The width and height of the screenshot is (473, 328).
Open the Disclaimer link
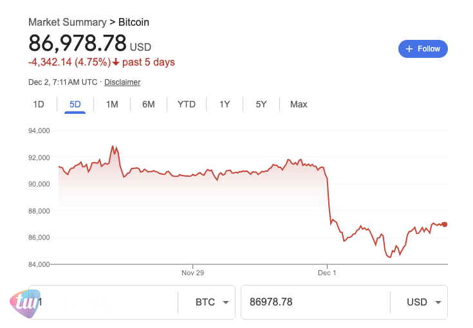tap(122, 82)
